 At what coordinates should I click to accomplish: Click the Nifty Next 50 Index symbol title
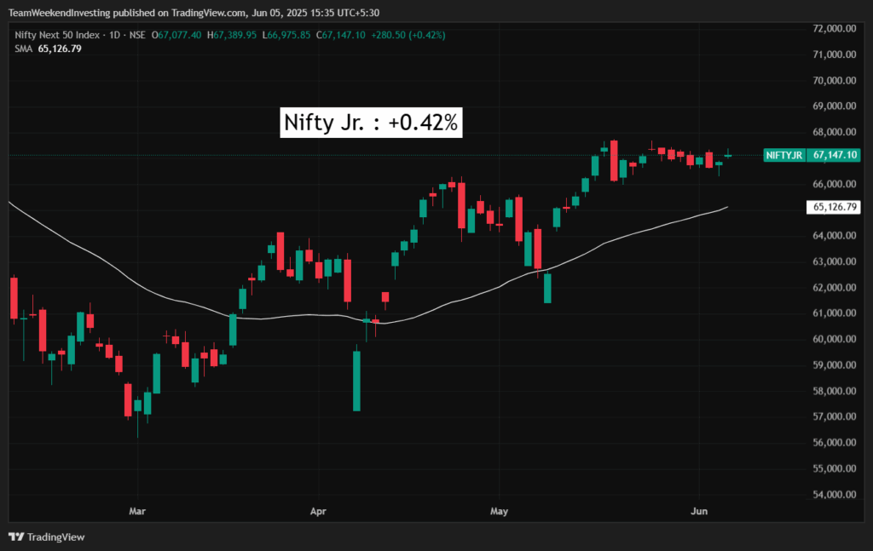point(57,35)
